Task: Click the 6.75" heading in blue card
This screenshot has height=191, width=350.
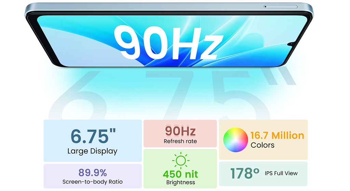Action: (x=92, y=136)
